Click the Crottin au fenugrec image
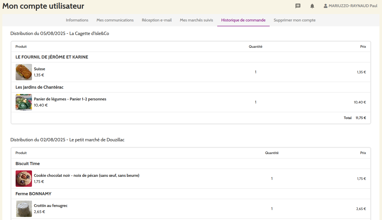The height and width of the screenshot is (220, 382). 24,209
